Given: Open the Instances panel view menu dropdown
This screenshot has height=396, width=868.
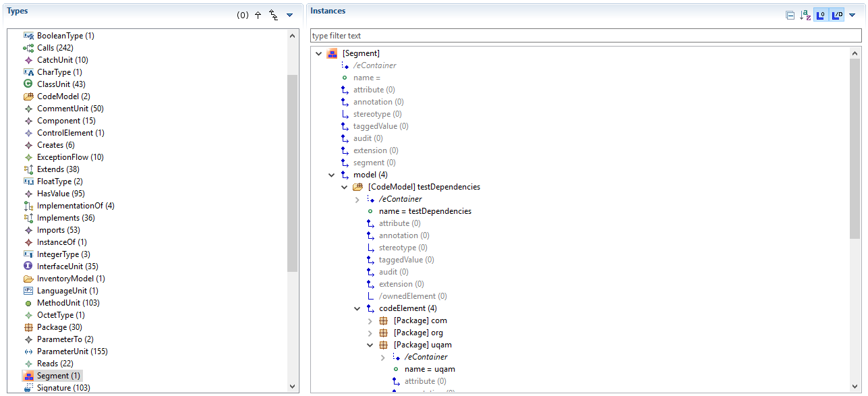Looking at the screenshot, I should 852,15.
